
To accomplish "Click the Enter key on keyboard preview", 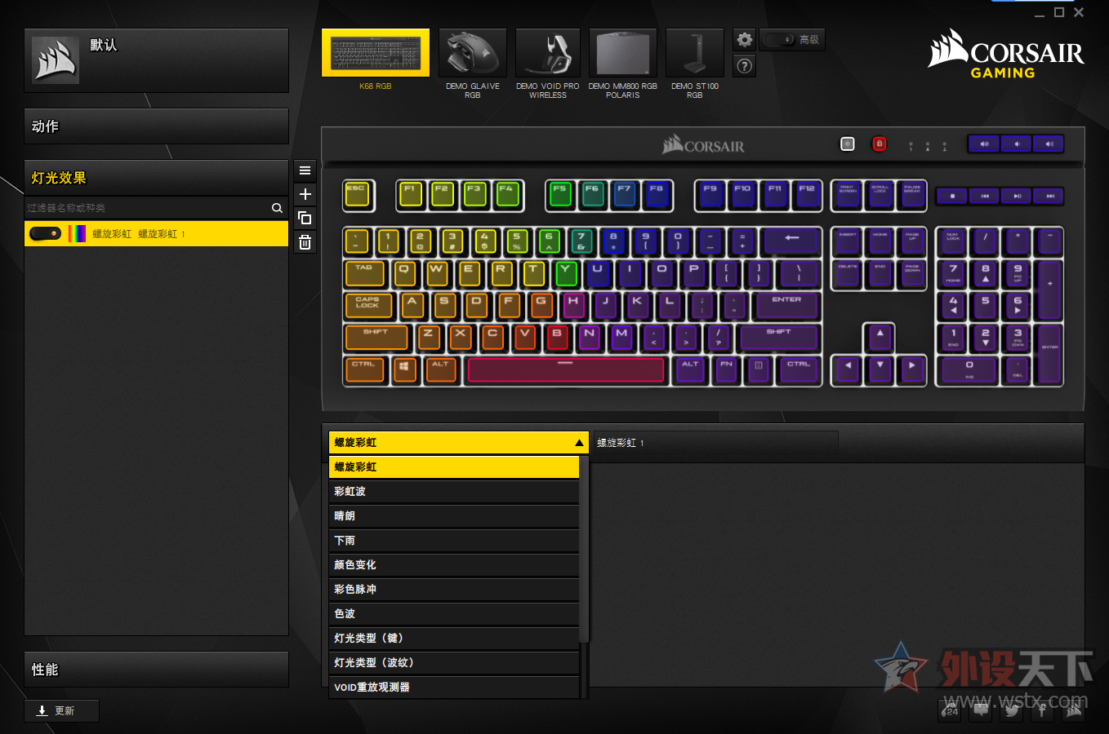I will [x=786, y=306].
